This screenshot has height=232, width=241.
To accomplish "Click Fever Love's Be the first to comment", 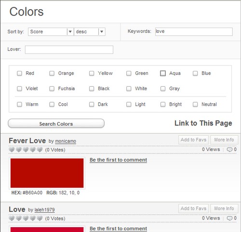I will [118, 160].
